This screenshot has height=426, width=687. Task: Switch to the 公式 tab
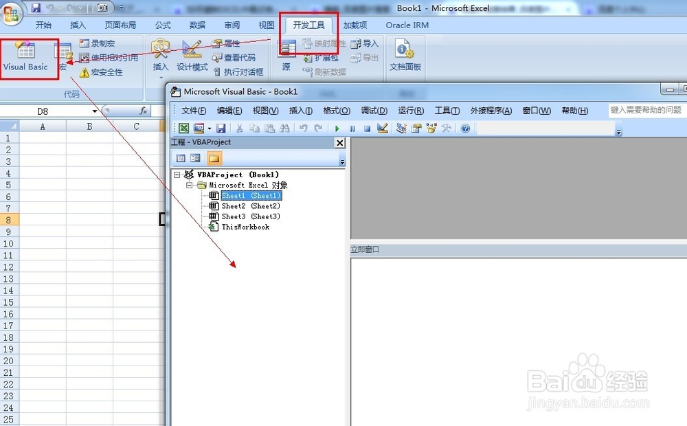[163, 25]
